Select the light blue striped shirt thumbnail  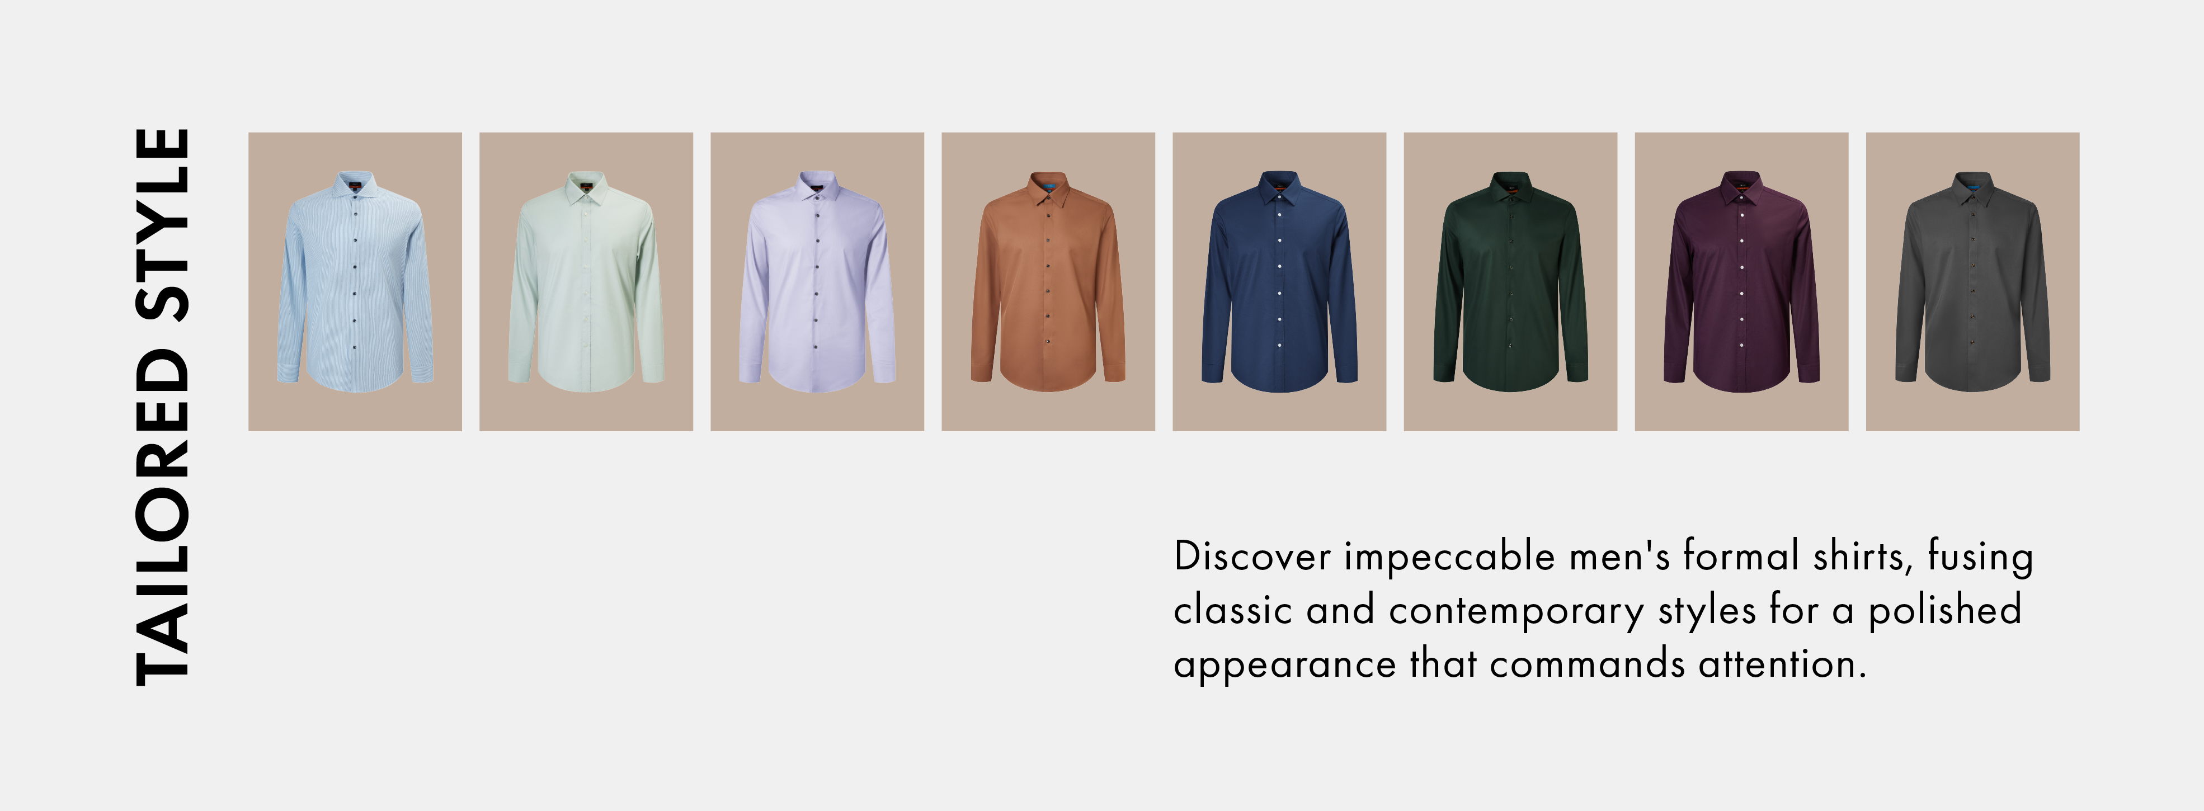(x=355, y=281)
